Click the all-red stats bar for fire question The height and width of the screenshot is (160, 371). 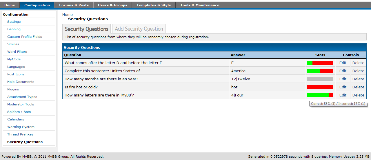pyautogui.click(x=320, y=87)
